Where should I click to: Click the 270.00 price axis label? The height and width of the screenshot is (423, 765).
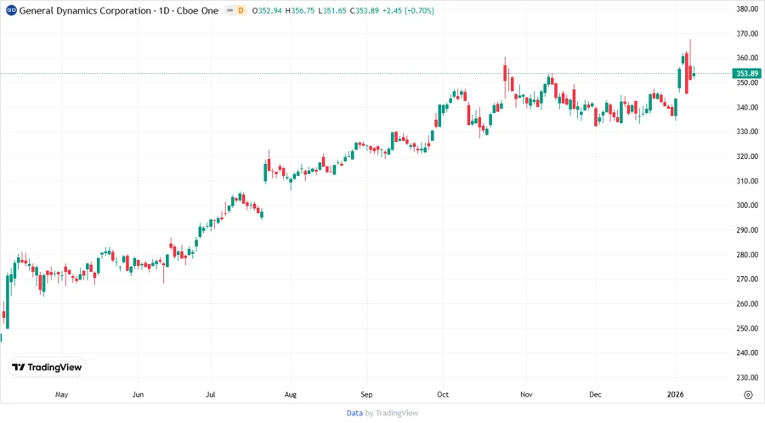point(747,279)
